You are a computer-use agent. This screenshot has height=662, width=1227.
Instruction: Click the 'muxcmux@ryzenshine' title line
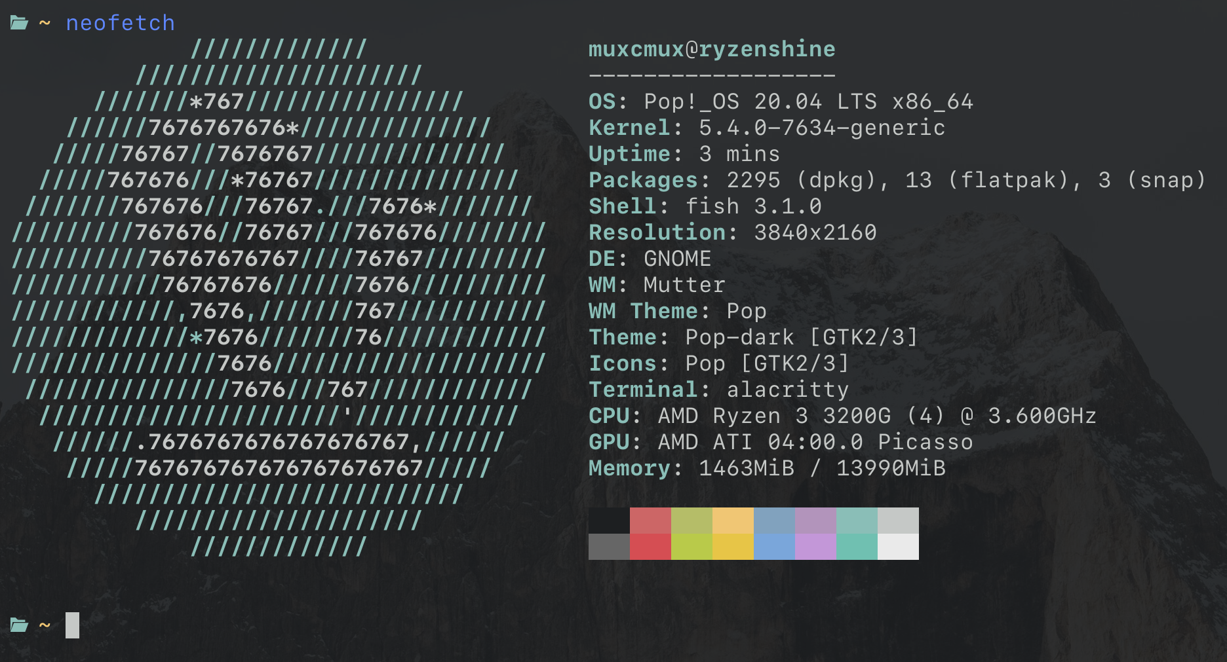[712, 49]
